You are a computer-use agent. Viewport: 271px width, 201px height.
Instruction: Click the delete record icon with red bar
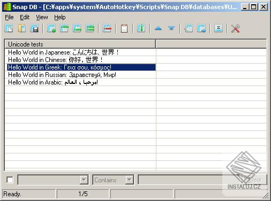[107, 28]
